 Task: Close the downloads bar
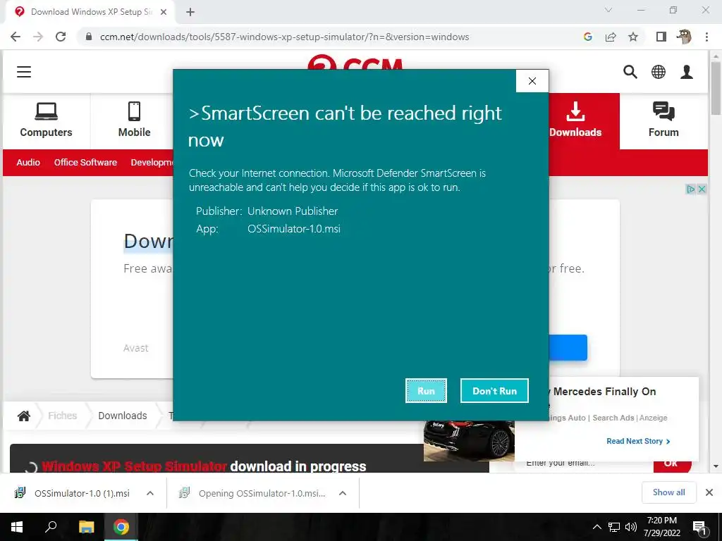(709, 492)
